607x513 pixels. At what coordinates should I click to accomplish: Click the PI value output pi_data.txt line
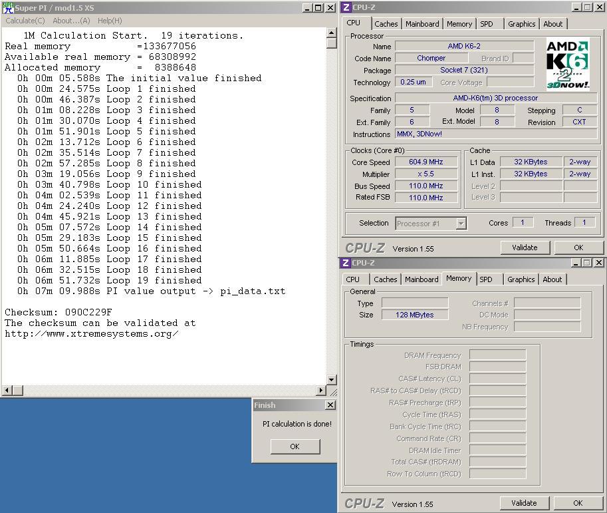(x=151, y=291)
